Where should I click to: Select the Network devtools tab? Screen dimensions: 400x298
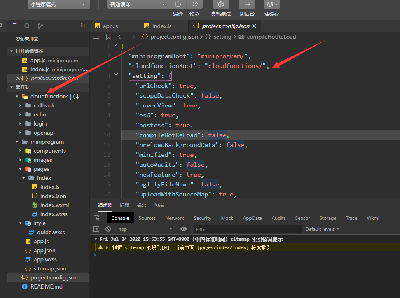(175, 218)
